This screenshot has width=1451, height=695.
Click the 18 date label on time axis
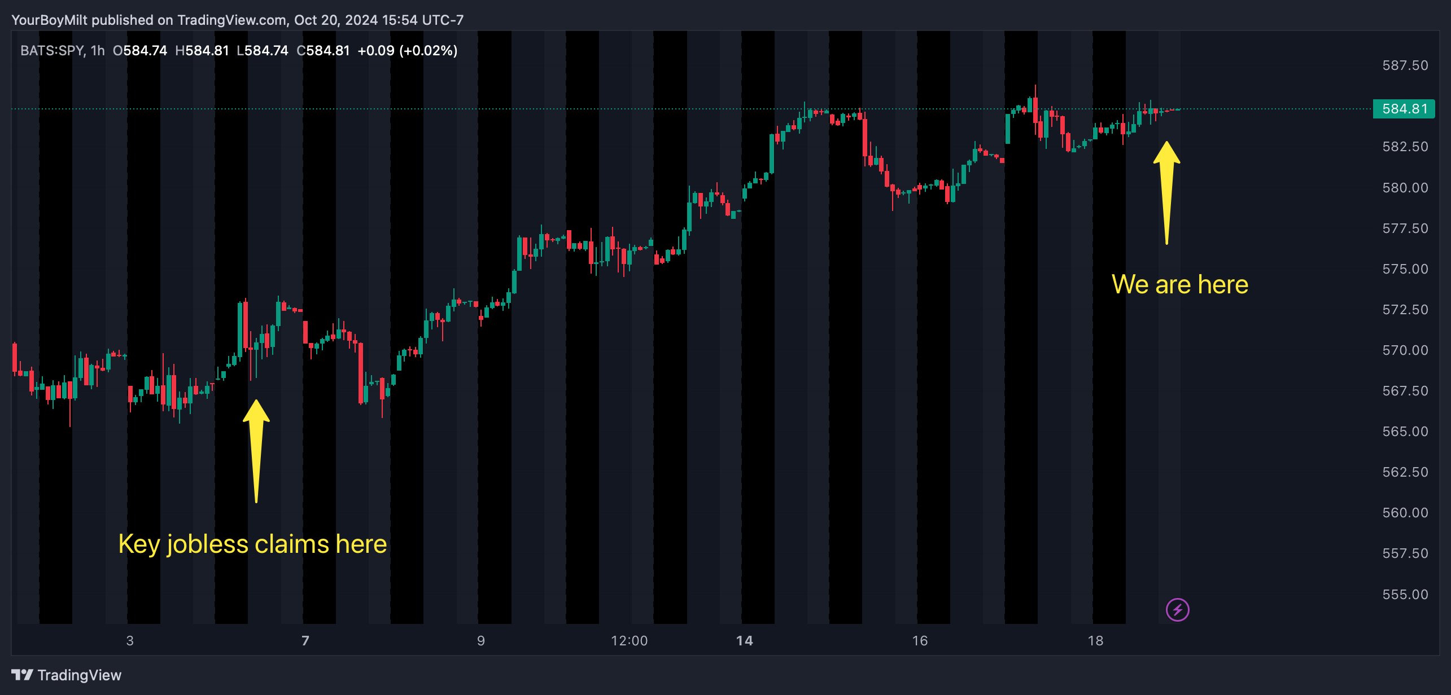(x=1095, y=641)
